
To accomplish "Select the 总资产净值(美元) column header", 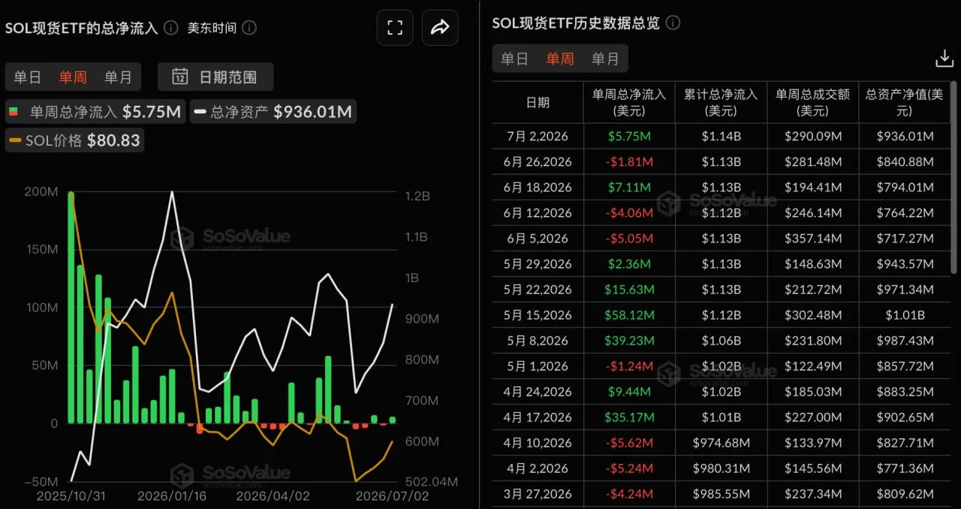I will coord(904,102).
